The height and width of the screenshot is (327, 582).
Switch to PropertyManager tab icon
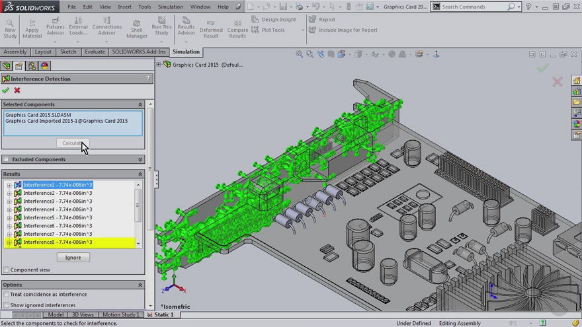pos(19,65)
